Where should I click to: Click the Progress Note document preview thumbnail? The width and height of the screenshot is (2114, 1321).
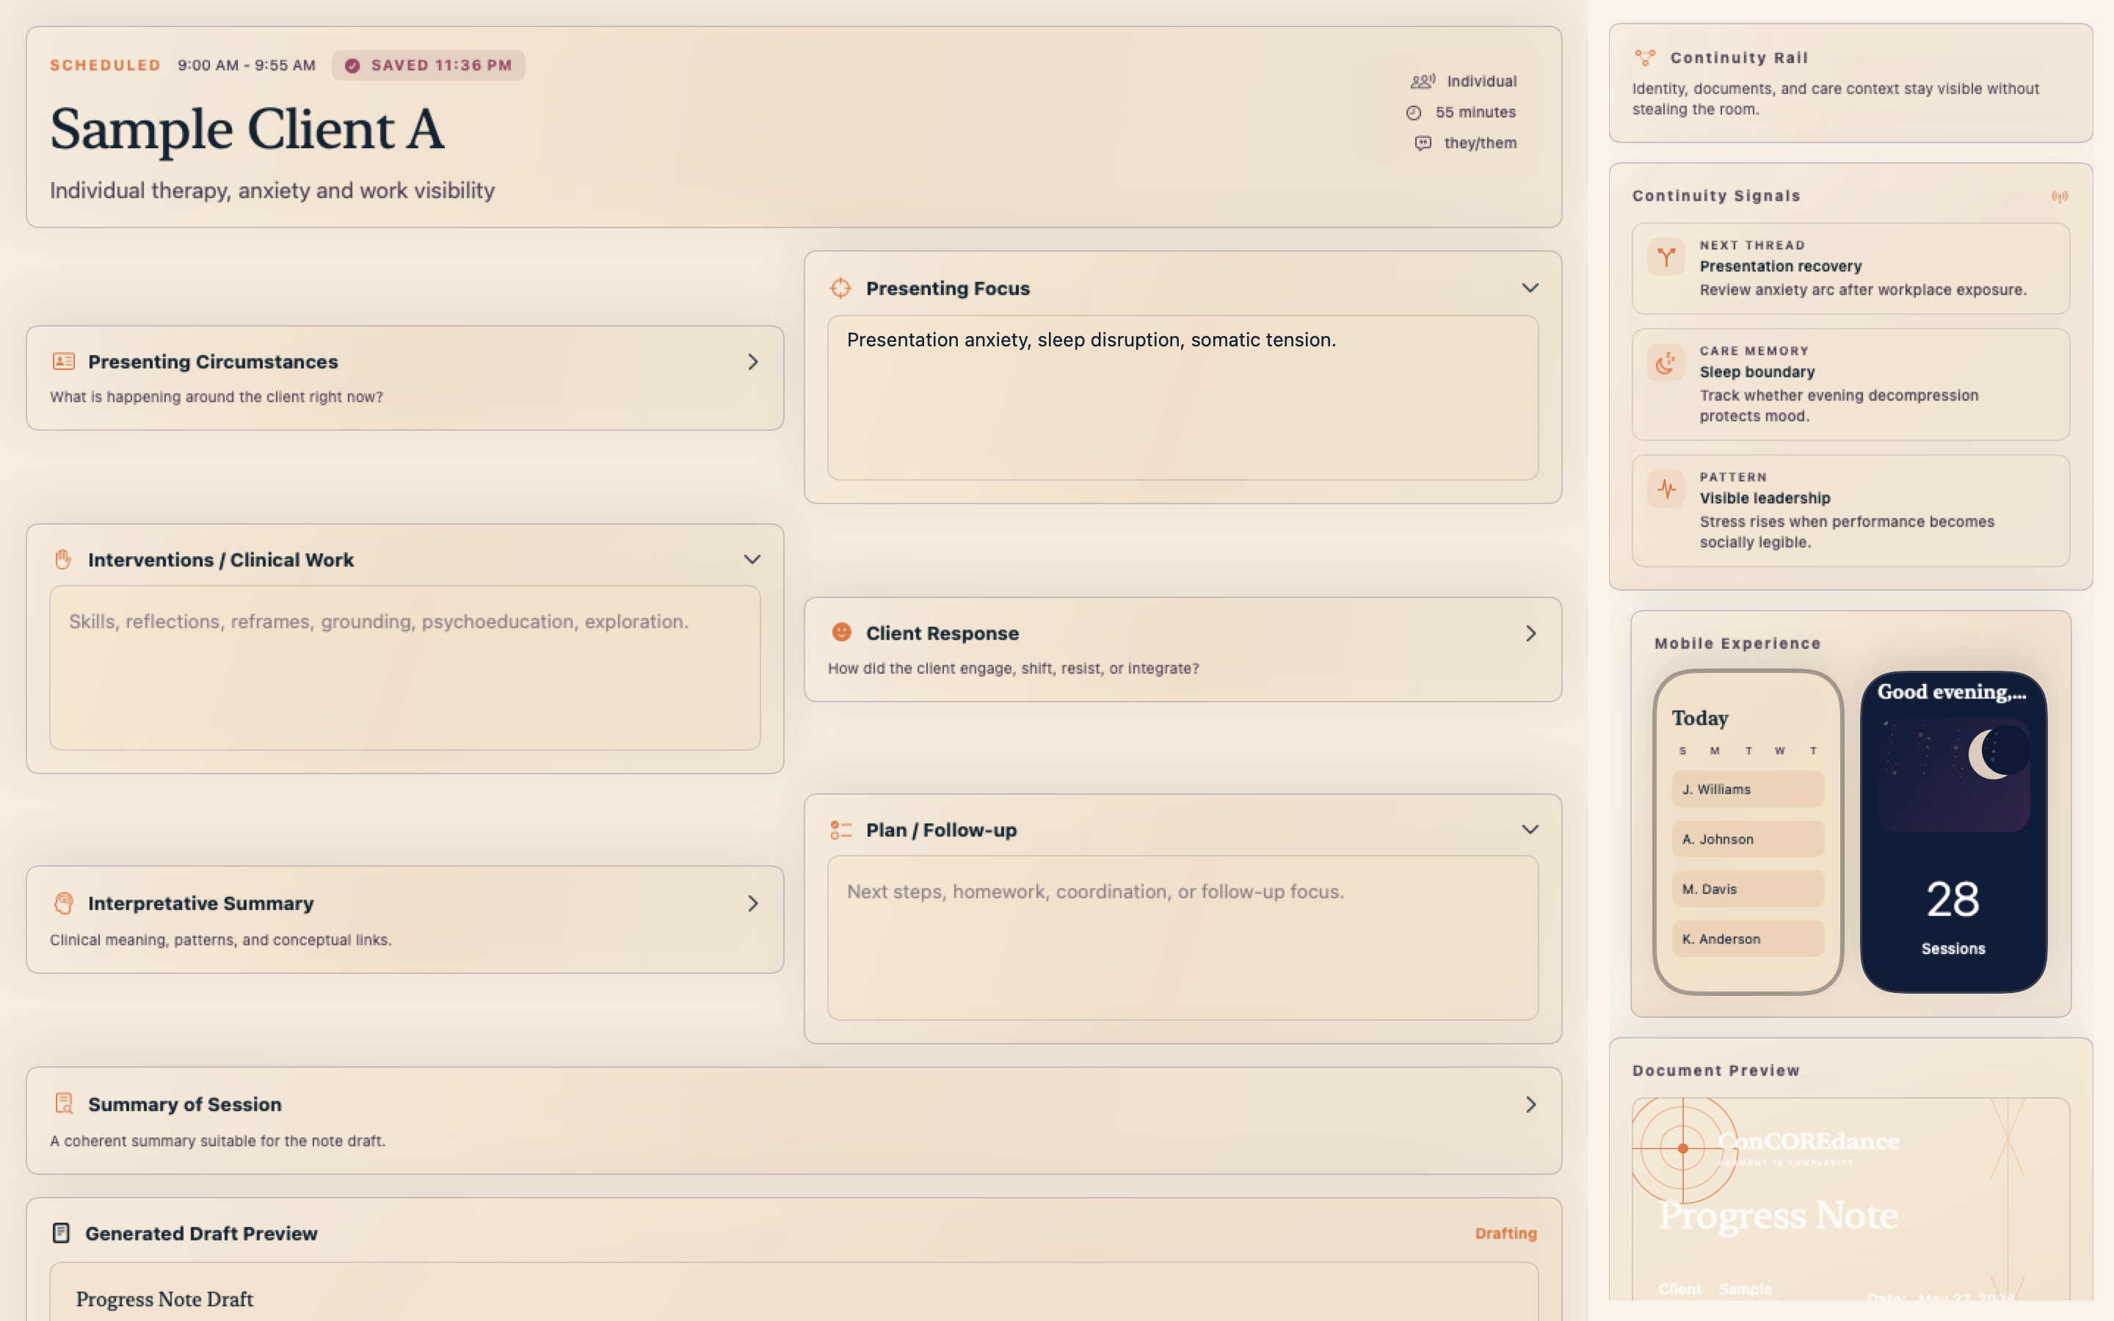(1850, 1198)
